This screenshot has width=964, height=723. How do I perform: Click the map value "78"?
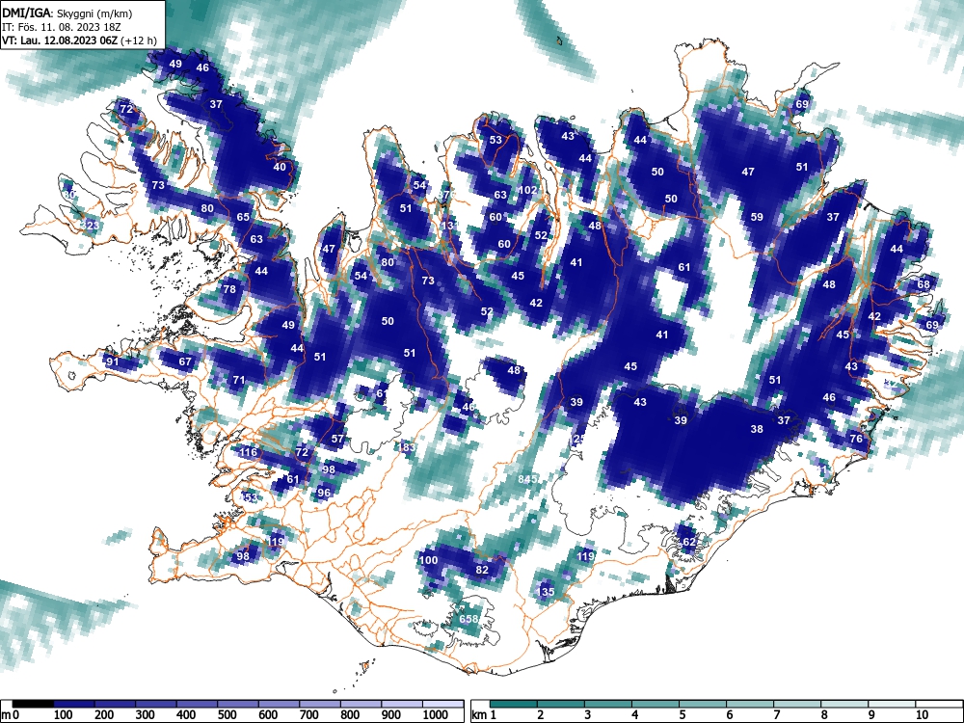click(229, 289)
